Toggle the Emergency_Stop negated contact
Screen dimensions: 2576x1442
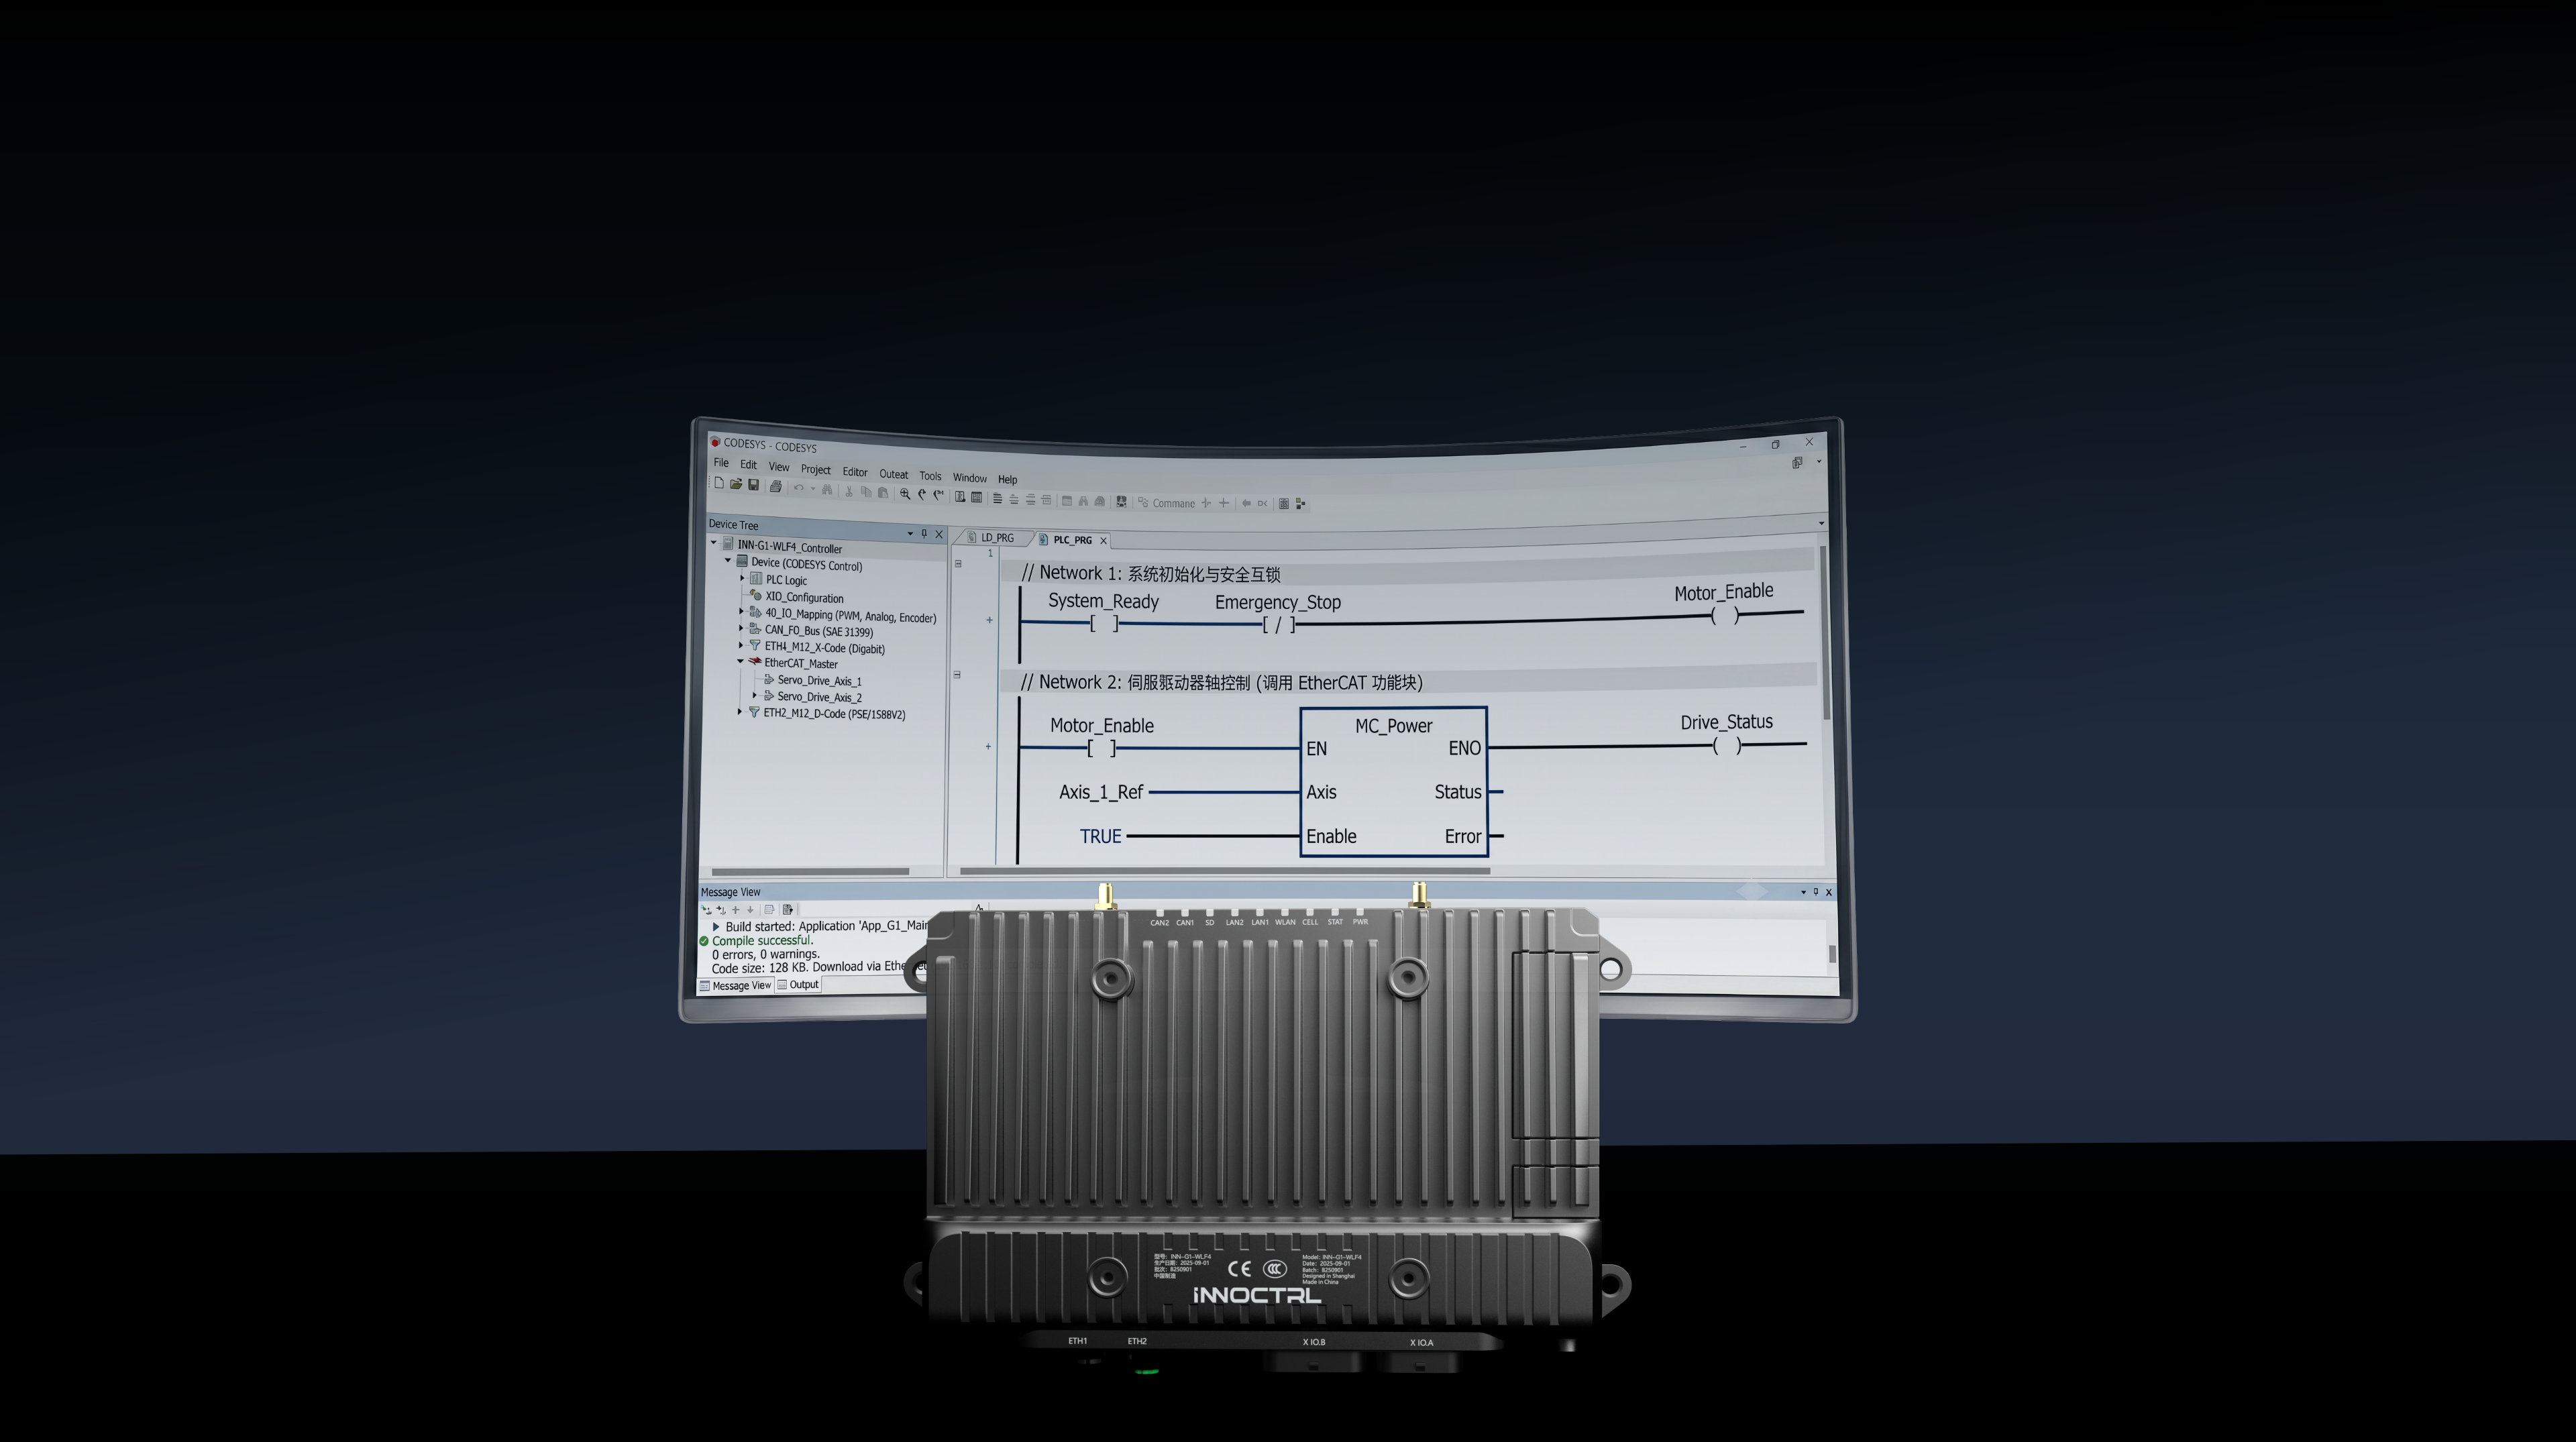click(1278, 625)
